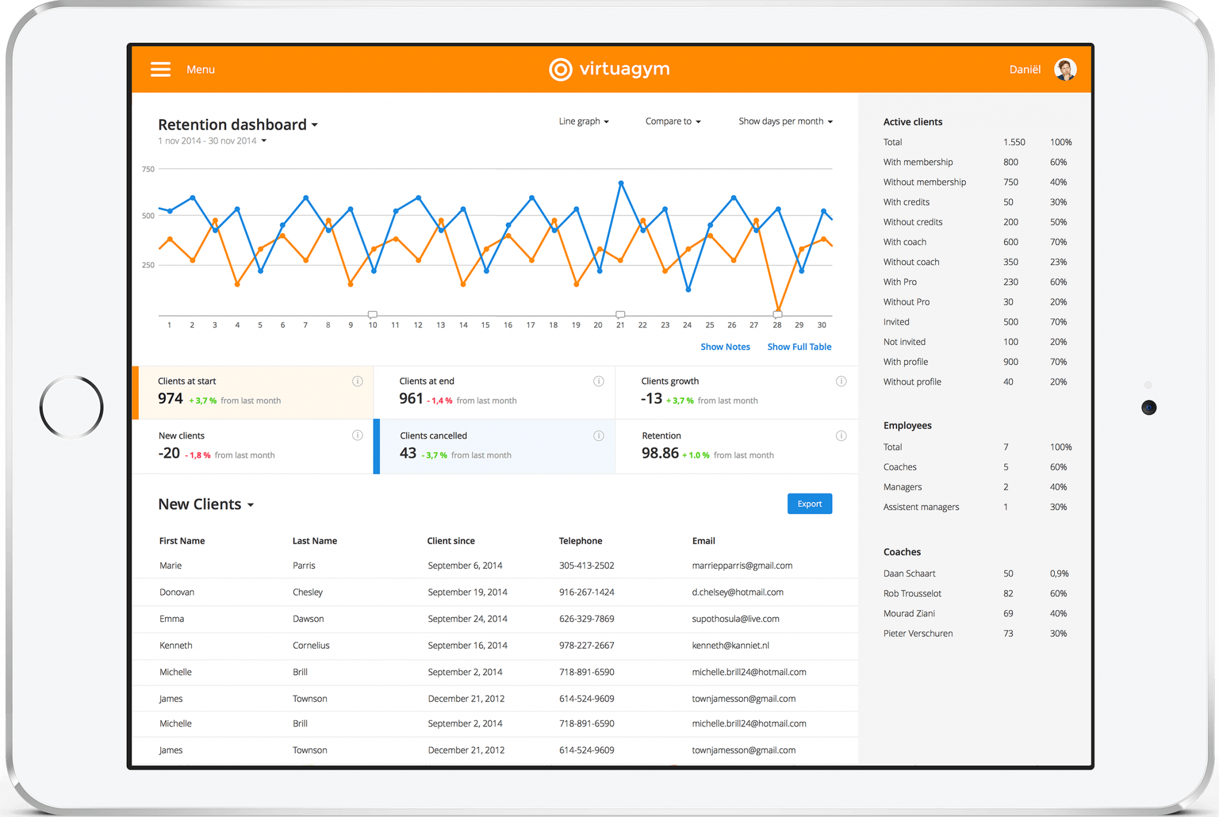Click the Export button
Image resolution: width=1219 pixels, height=817 pixels.
[x=809, y=504]
